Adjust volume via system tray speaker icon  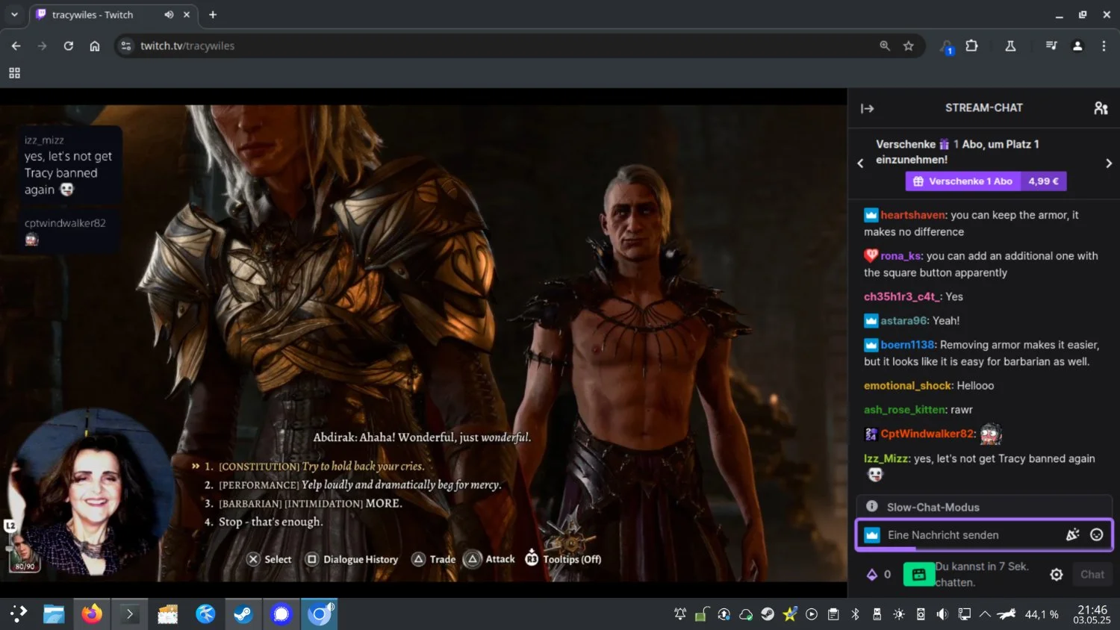[942, 614]
